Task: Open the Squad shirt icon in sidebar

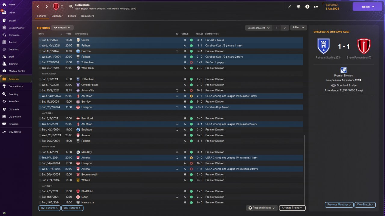Action: pyautogui.click(x=4, y=21)
